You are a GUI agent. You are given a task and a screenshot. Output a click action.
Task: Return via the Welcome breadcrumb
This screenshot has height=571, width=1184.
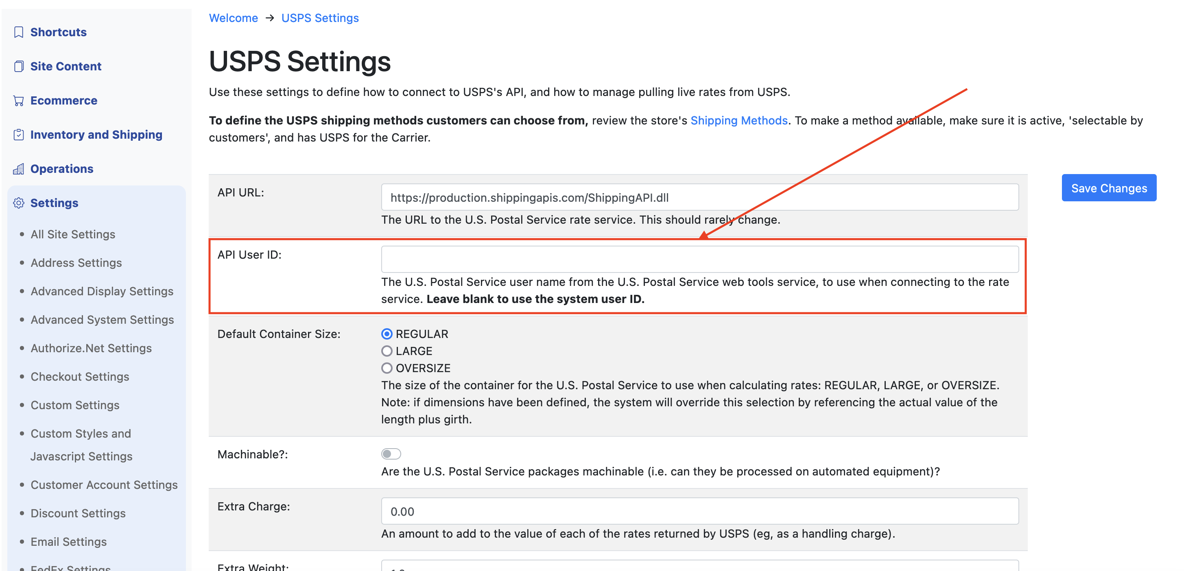click(x=234, y=18)
